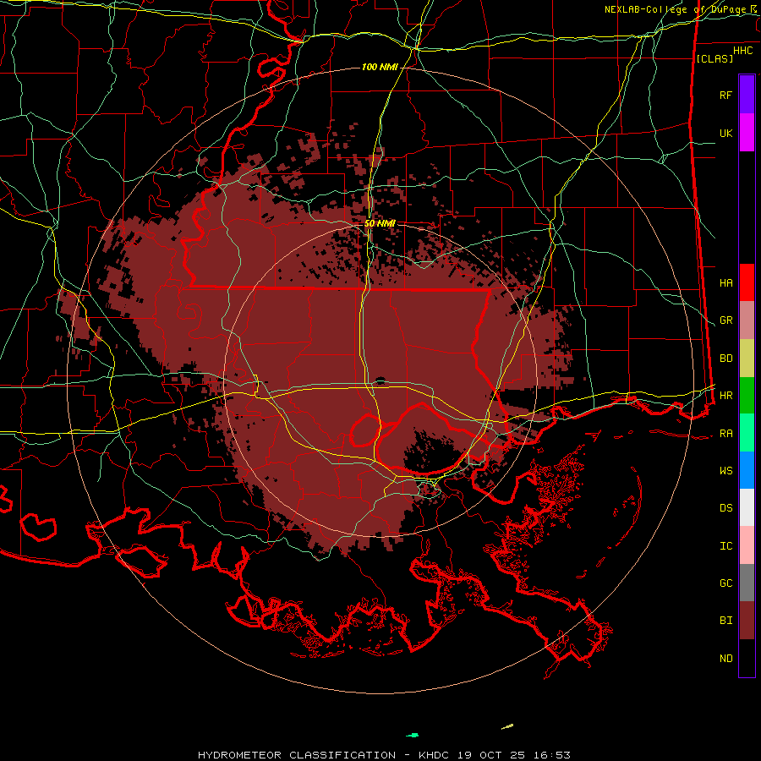761x761 pixels.
Task: Click the HHC product label
Action: (742, 51)
